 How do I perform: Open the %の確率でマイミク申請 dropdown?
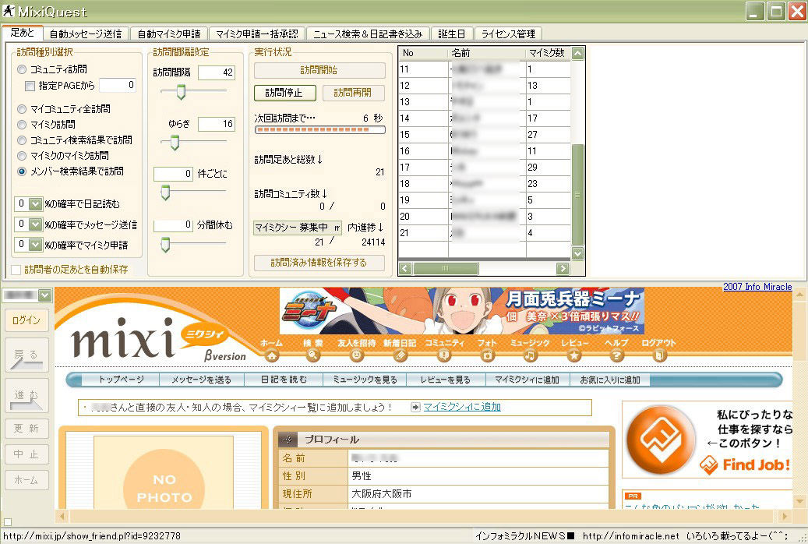point(35,245)
